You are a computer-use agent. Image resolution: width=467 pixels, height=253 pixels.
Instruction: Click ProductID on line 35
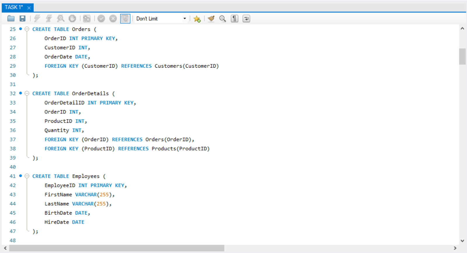pyautogui.click(x=58, y=121)
